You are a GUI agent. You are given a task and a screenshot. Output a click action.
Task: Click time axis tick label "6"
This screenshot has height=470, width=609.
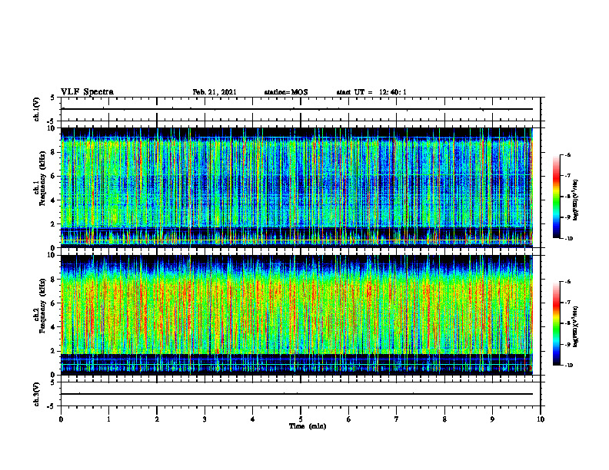349,419
